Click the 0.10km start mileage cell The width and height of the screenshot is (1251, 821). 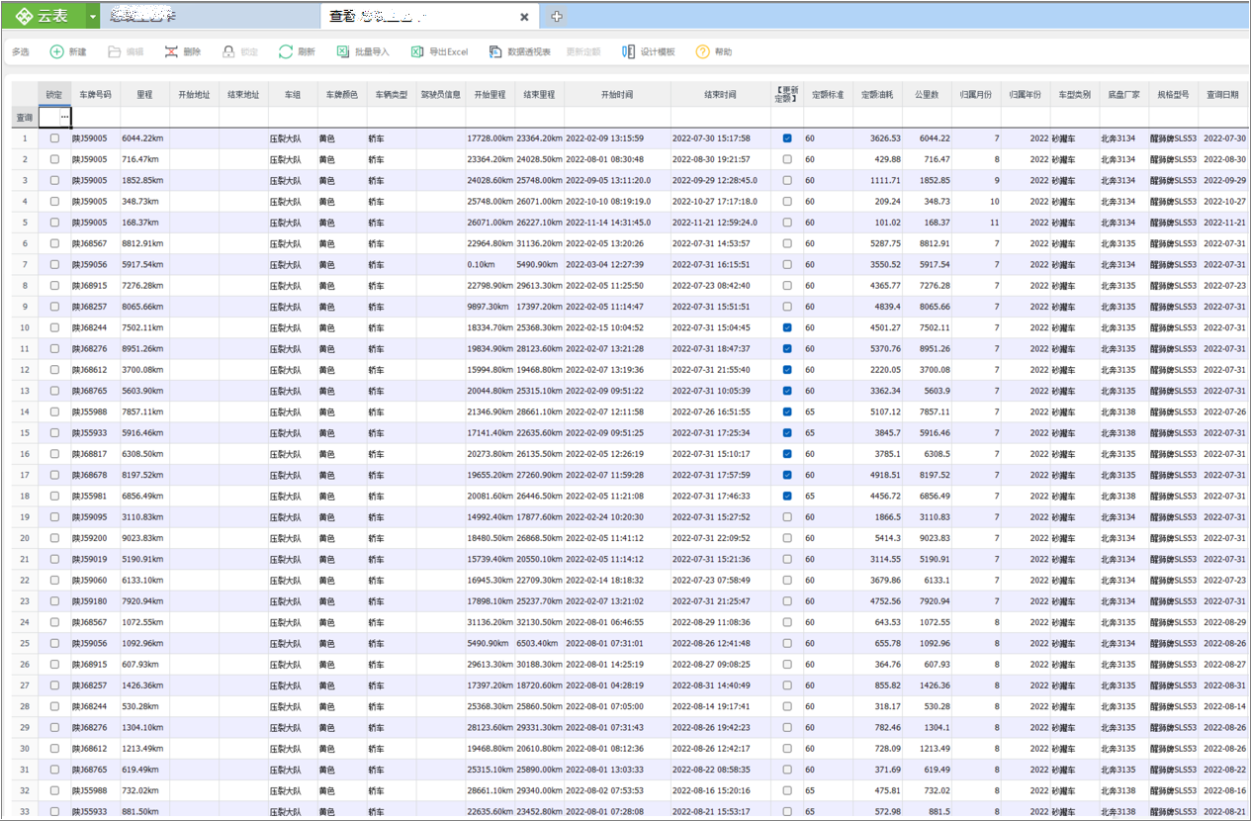point(490,264)
